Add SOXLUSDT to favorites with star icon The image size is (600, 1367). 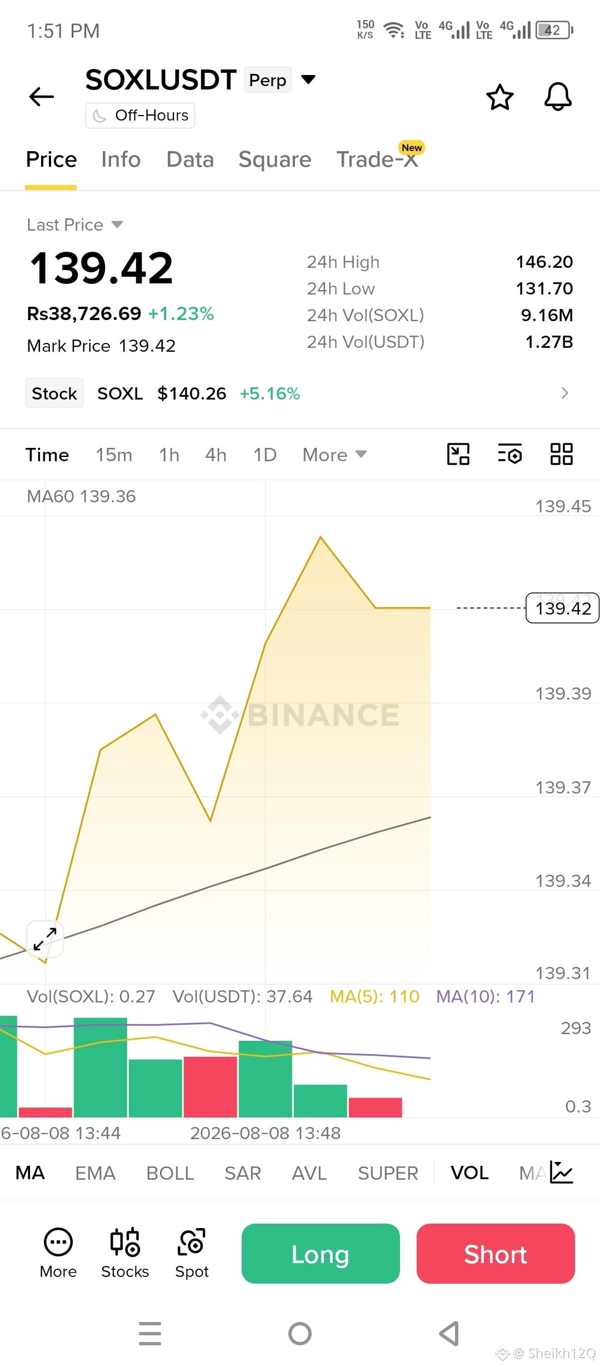click(x=500, y=97)
